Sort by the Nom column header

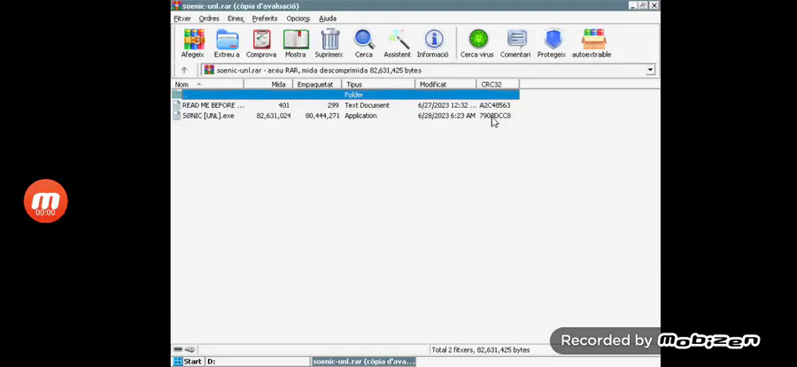pos(207,84)
